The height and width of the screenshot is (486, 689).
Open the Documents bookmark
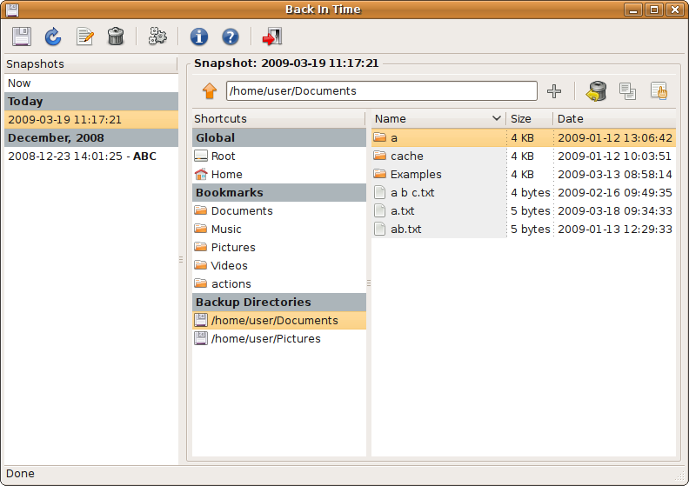[x=279, y=210]
